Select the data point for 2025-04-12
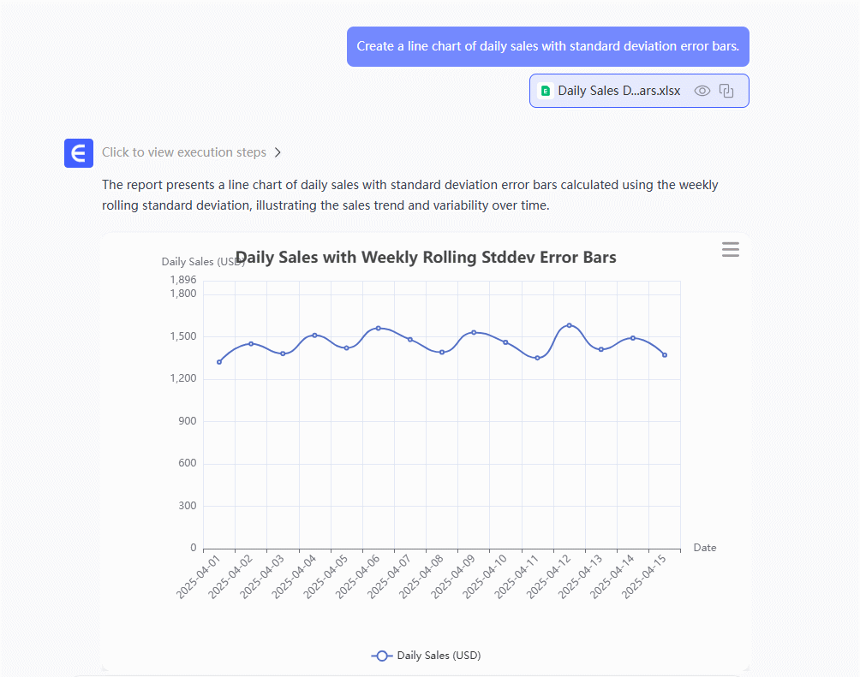The height and width of the screenshot is (677, 860). pyautogui.click(x=569, y=325)
